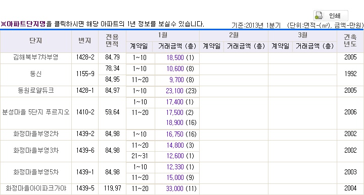
Task: Click lot number 1155-9
Action: coord(85,74)
